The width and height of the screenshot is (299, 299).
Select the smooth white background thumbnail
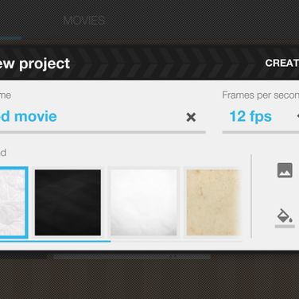144,203
